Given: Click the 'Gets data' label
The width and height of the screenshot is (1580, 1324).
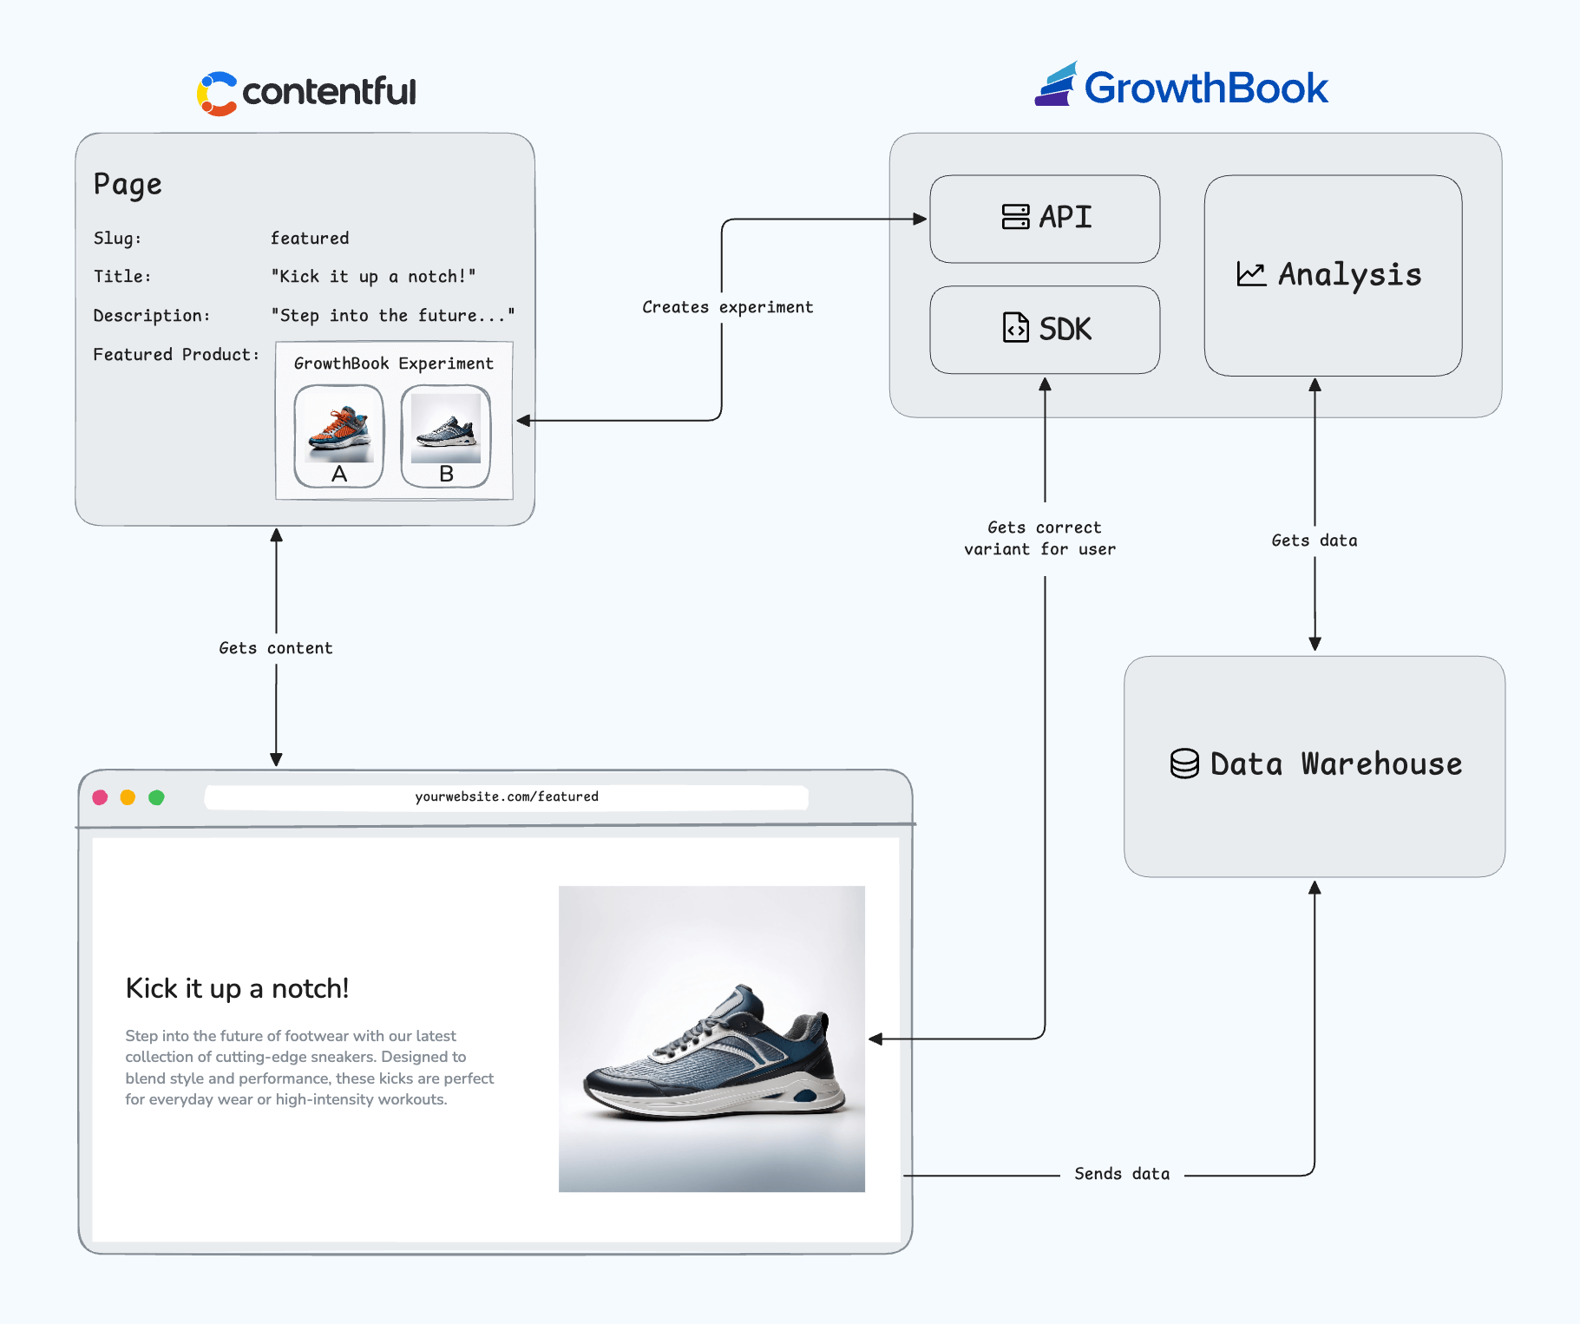Looking at the screenshot, I should tap(1314, 541).
